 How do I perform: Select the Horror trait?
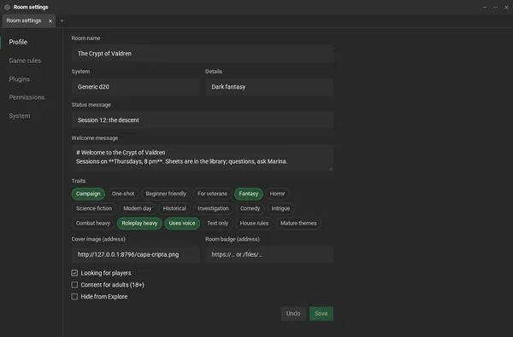pyautogui.click(x=277, y=194)
